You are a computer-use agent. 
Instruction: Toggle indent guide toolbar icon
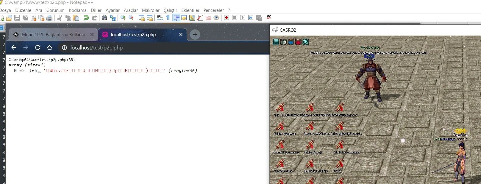click(177, 18)
